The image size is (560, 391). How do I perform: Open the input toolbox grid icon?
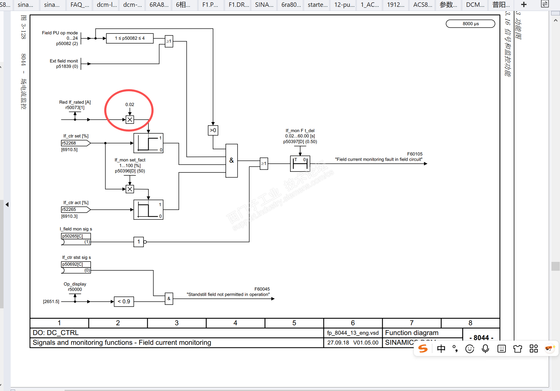coord(534,349)
